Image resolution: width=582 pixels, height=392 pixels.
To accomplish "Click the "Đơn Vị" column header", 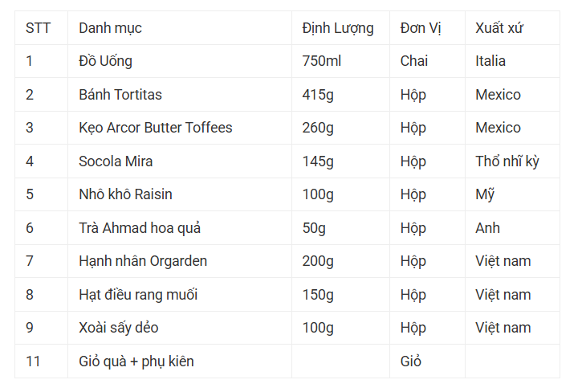I will point(421,28).
